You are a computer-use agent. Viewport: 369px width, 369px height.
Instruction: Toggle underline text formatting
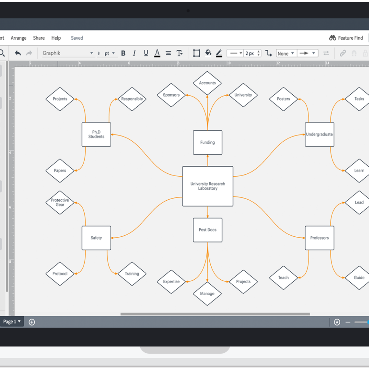(146, 53)
